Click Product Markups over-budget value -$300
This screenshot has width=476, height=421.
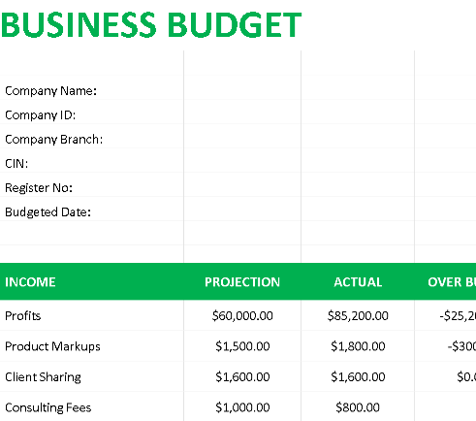[461, 346]
